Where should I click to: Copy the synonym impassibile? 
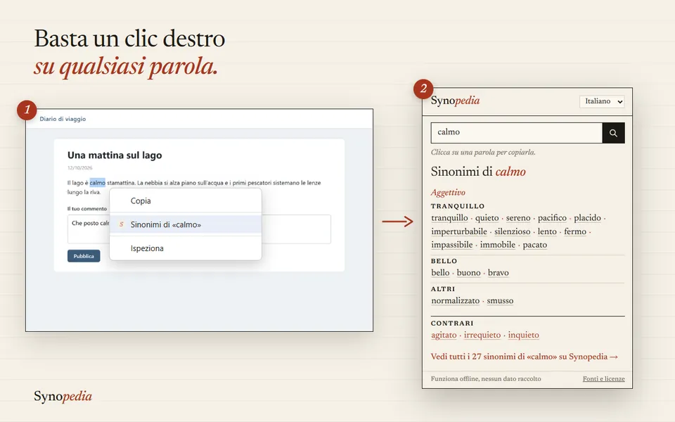pos(451,245)
